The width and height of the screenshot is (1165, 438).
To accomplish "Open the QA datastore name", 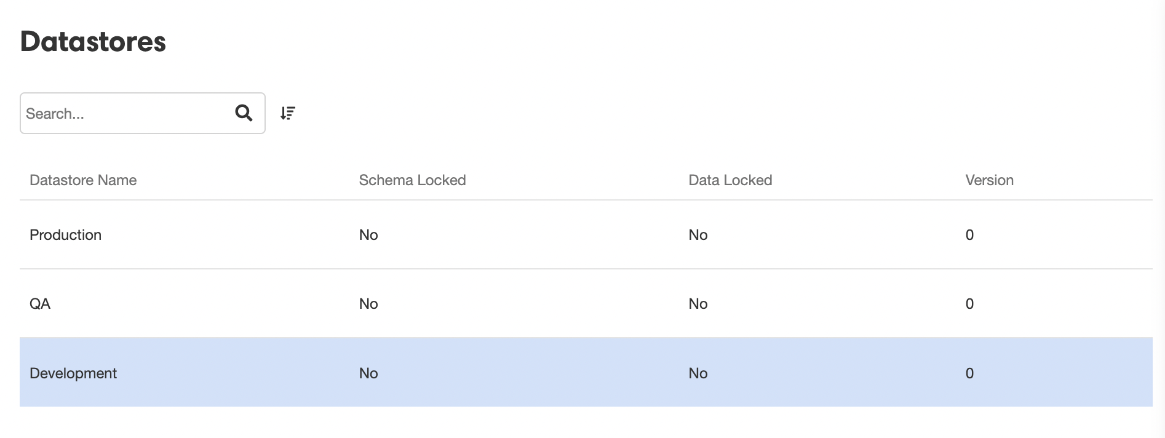I will coord(40,304).
